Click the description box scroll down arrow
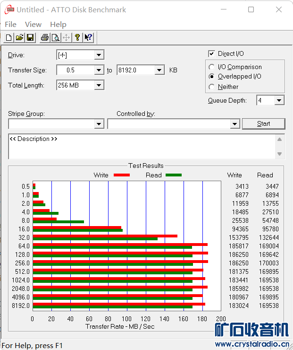Screen dimensions: 293x350 pyautogui.click(x=279, y=154)
